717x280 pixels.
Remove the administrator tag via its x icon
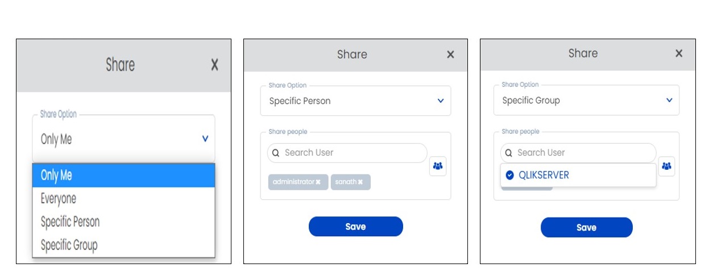coord(318,182)
